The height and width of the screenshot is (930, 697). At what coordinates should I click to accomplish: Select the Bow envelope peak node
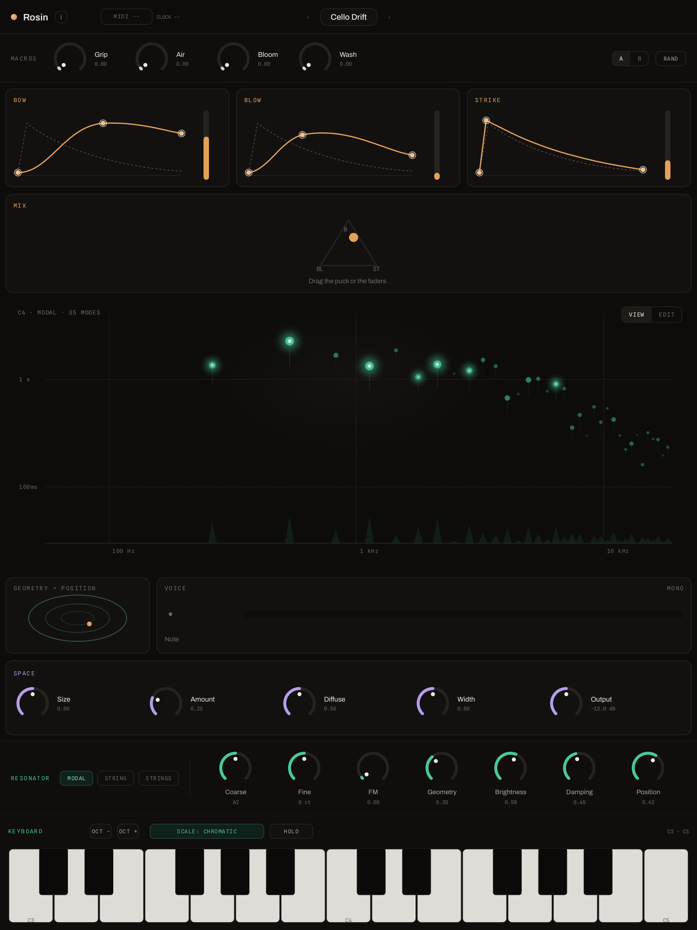[x=103, y=123]
